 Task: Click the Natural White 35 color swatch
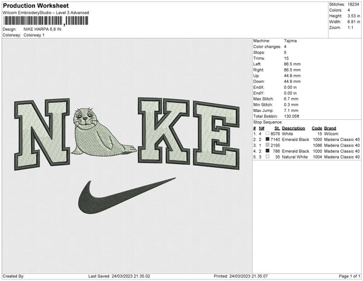267,157
